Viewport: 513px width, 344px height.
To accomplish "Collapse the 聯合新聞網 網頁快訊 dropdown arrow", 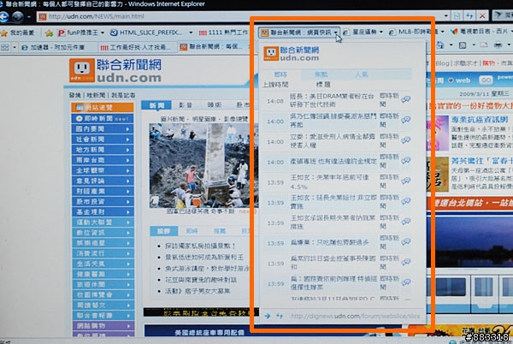I will click(336, 33).
